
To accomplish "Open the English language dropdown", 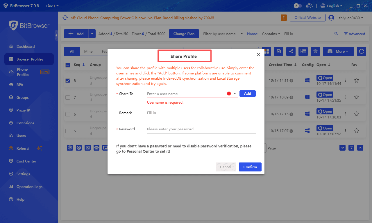I will click(x=331, y=6).
